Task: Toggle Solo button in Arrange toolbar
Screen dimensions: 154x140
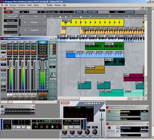Action: 8,12
